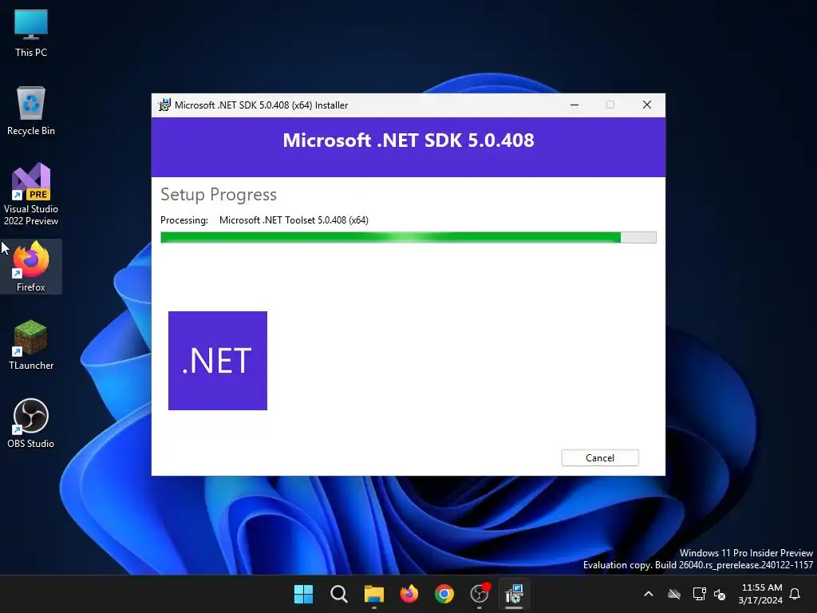The width and height of the screenshot is (817, 613).
Task: Minimize the .NET SDK Installer window
Action: pos(574,105)
